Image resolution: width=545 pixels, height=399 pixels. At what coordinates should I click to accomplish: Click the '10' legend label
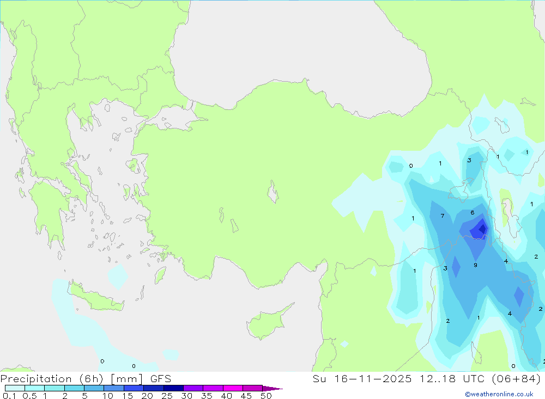[108, 396]
